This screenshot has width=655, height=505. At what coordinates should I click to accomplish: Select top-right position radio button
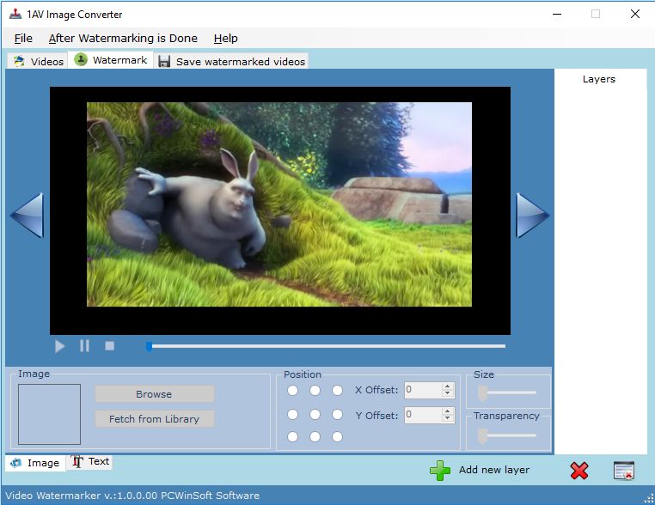click(x=337, y=390)
